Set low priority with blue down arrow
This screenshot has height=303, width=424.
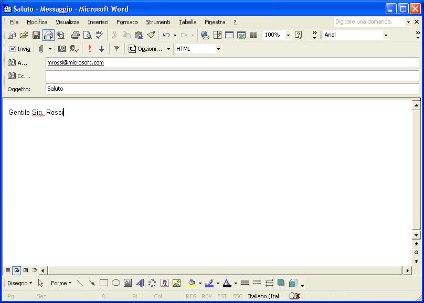[x=101, y=49]
